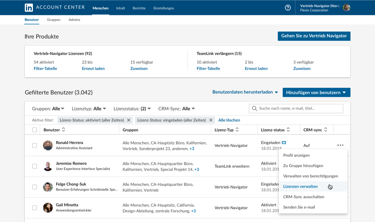Tick the checkbox for Felge Chong-Suk

35,187
